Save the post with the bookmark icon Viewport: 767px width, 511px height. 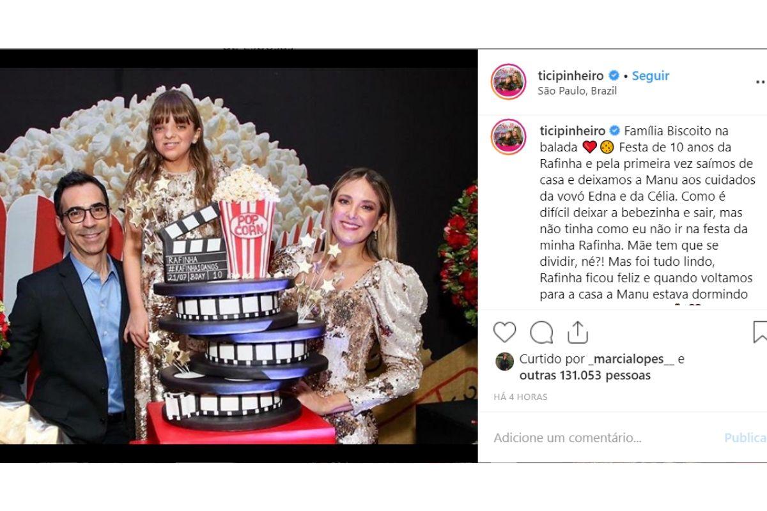(760, 332)
